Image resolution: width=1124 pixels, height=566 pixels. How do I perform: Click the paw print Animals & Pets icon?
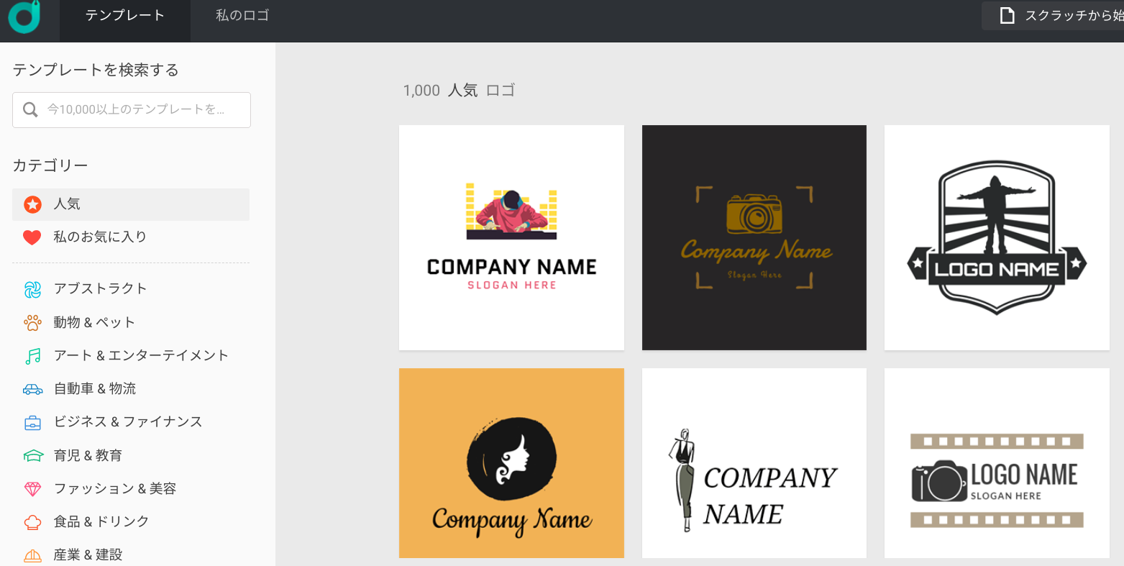(32, 322)
